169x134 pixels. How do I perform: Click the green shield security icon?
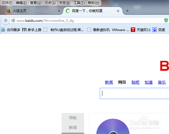166,20
